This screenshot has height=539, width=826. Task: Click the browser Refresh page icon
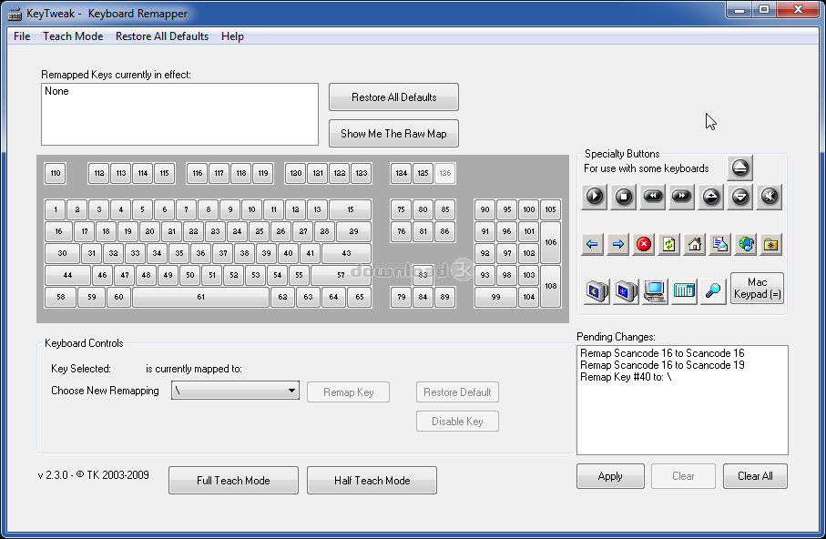point(669,245)
